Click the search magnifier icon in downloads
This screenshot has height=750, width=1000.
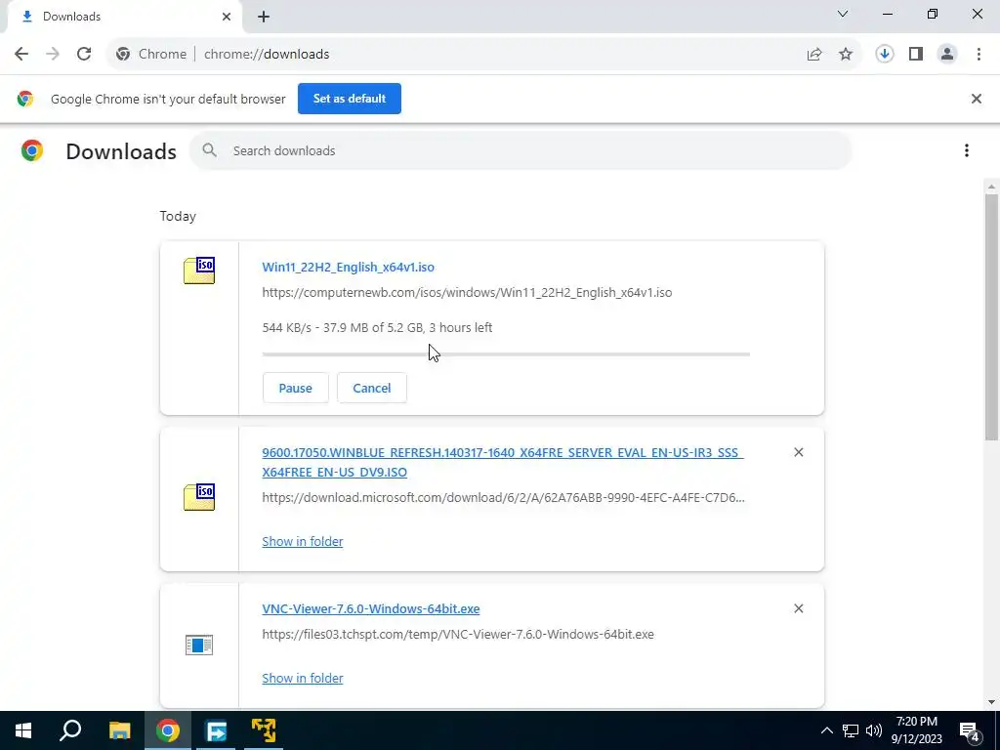click(x=209, y=150)
